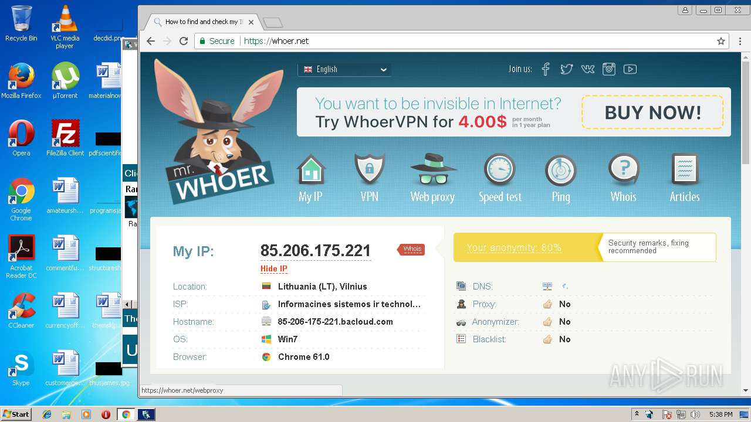Click the WhoerVPN promotion banner text
This screenshot has height=422, width=751.
tap(438, 113)
